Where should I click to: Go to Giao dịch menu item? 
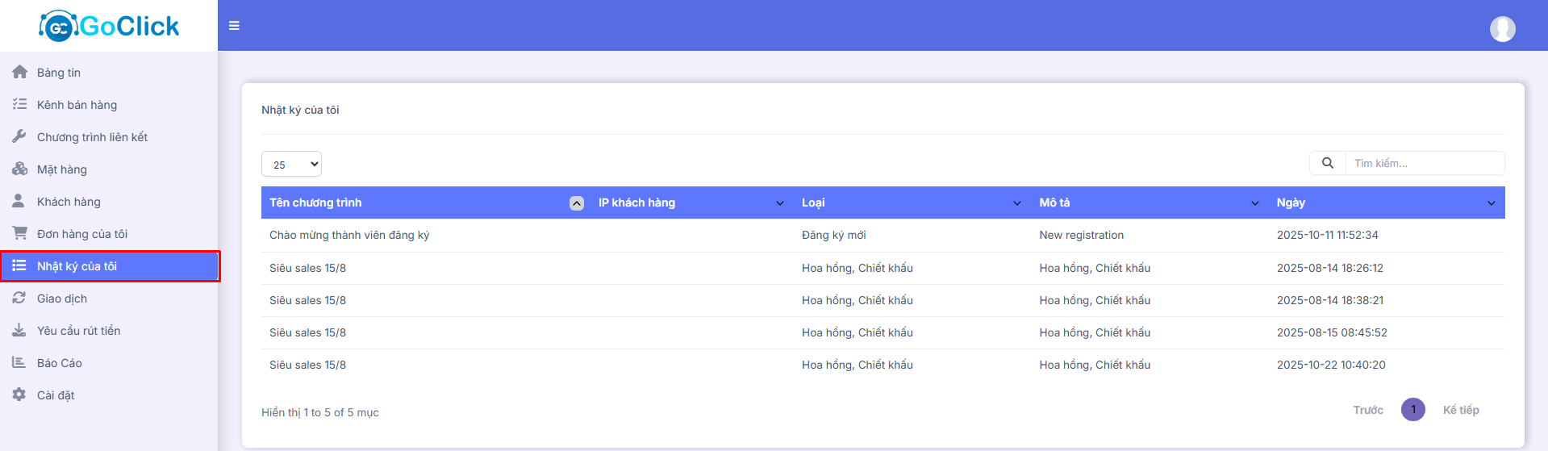[x=62, y=299]
